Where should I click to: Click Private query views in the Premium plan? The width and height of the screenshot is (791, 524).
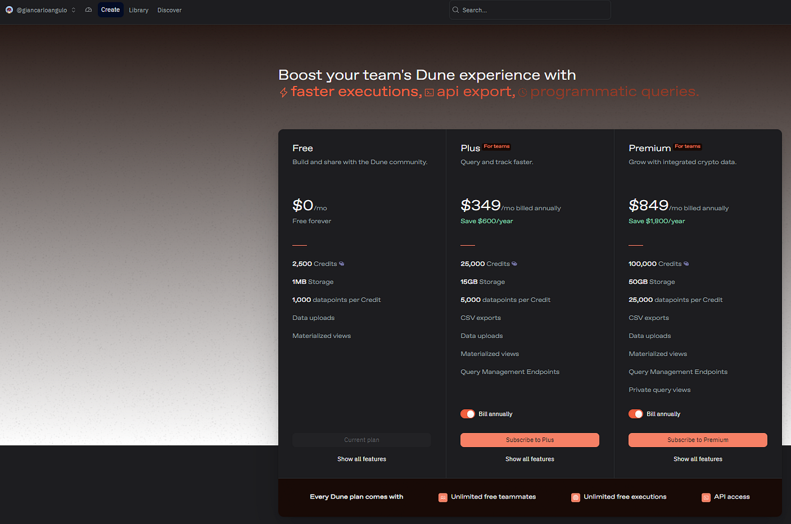point(659,390)
